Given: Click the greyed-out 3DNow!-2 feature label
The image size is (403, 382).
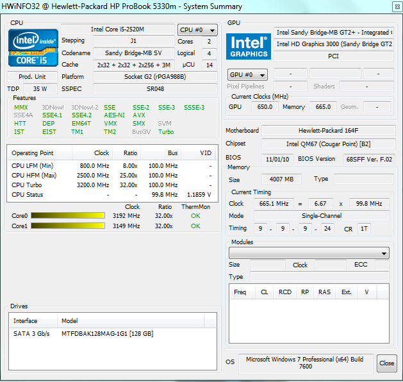Looking at the screenshot, I should (x=85, y=107).
